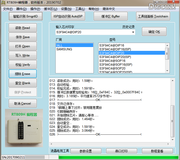The height and width of the screenshot is (160, 180).
Task: Click the model list scrollbar thumb
Action: point(167,54)
